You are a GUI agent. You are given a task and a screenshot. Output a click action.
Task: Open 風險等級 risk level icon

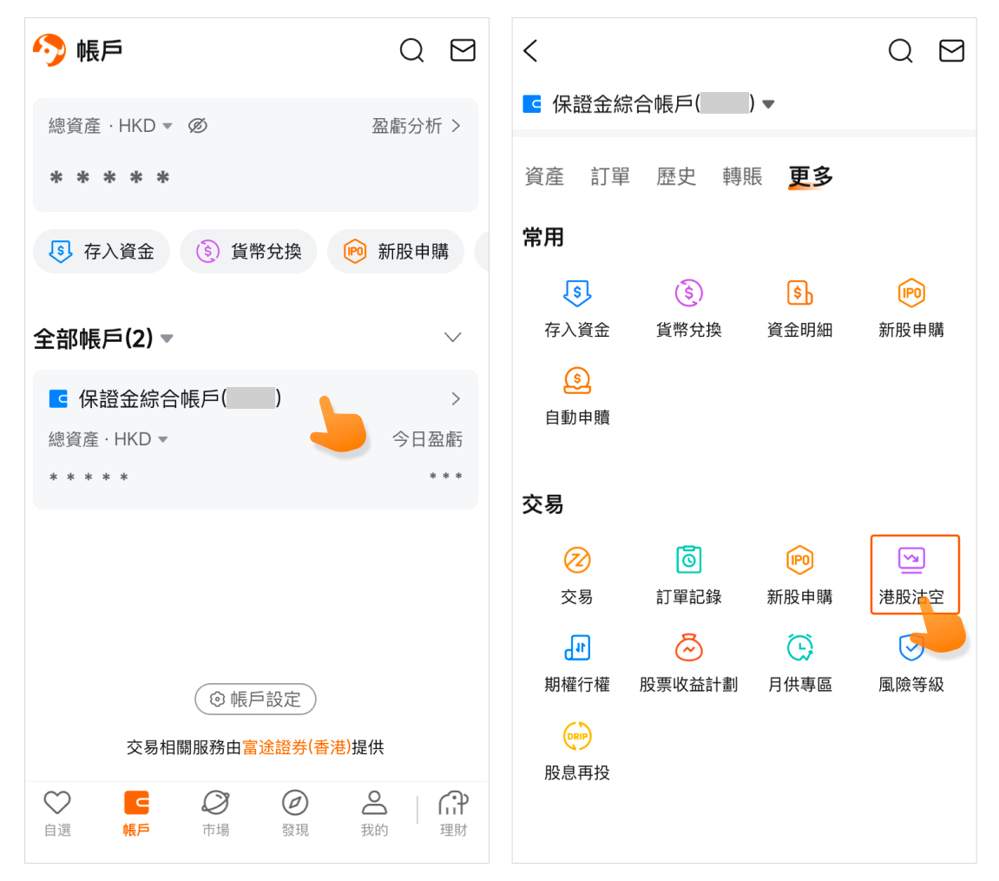pos(910,648)
